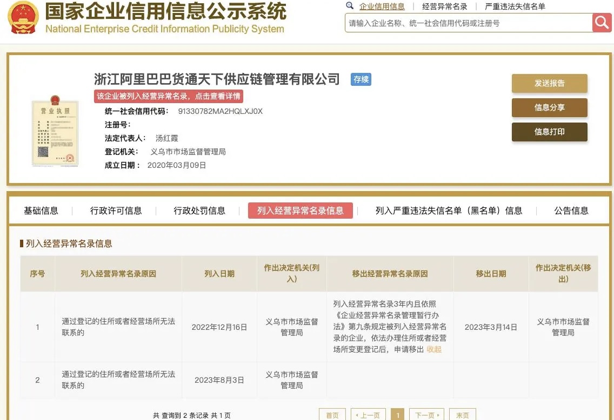Image resolution: width=614 pixels, height=420 pixels.
Task: Click the national emblem logo
Action: pyautogui.click(x=23, y=17)
